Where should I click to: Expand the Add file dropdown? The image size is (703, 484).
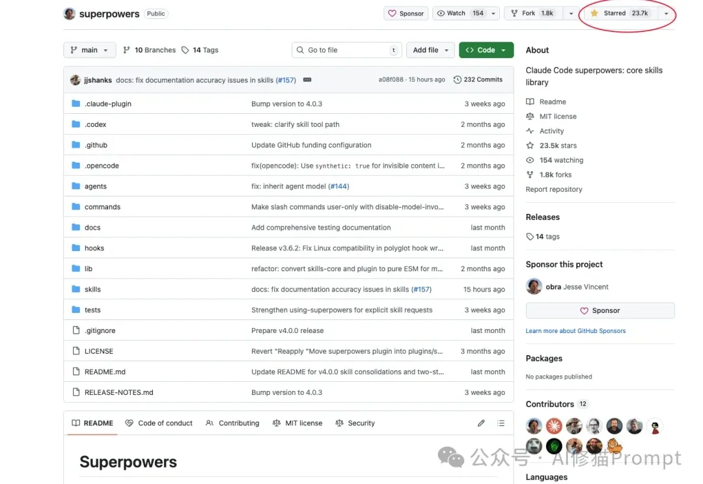pyautogui.click(x=430, y=50)
